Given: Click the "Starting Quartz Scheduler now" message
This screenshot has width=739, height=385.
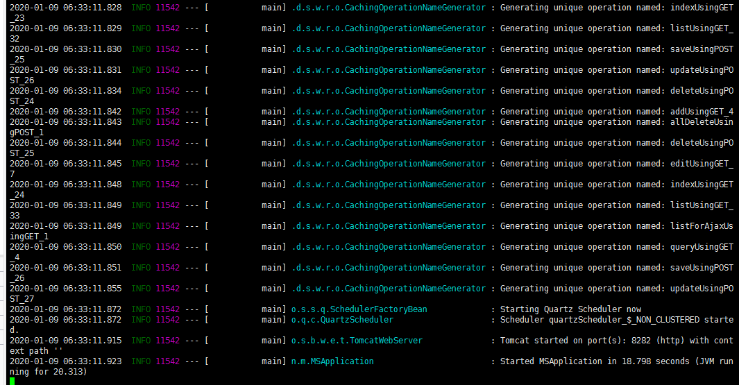Looking at the screenshot, I should tap(570, 309).
